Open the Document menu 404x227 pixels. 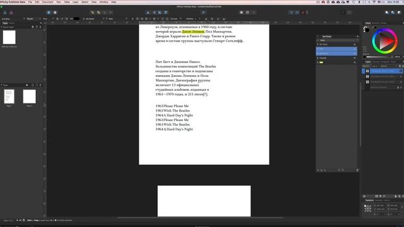point(48,2)
